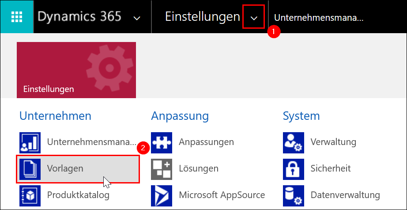Viewport: 407px width, 210px height.
Task: Expand the Dynamics 365 dropdown chevron
Action: click(x=137, y=18)
